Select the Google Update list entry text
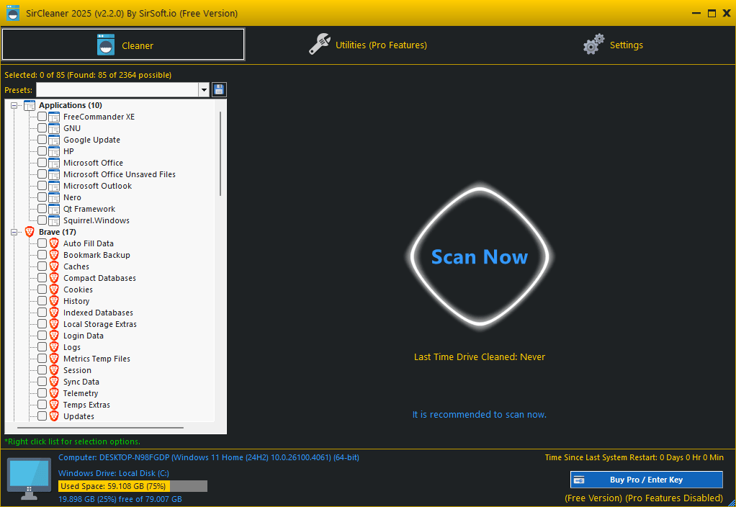Viewport: 736px width, 507px height. click(91, 140)
